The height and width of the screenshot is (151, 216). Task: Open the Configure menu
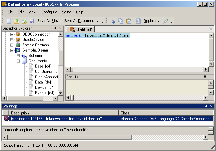pyautogui.click(x=49, y=12)
